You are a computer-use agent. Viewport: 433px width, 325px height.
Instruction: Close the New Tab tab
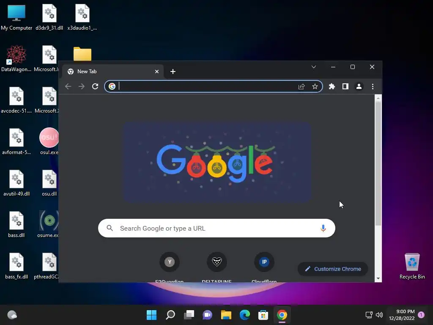[x=157, y=72]
